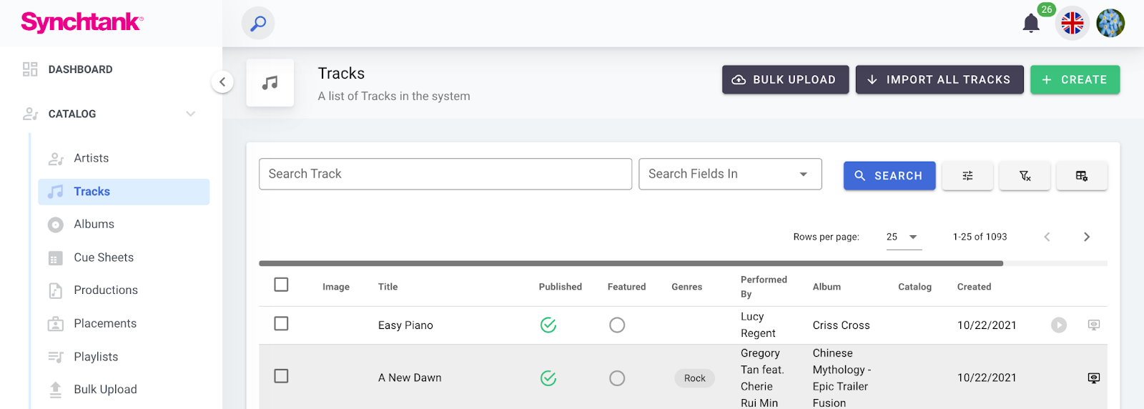Tick the select-all checkbox in table header
Viewport: 1144px width, 409px height.
click(281, 285)
